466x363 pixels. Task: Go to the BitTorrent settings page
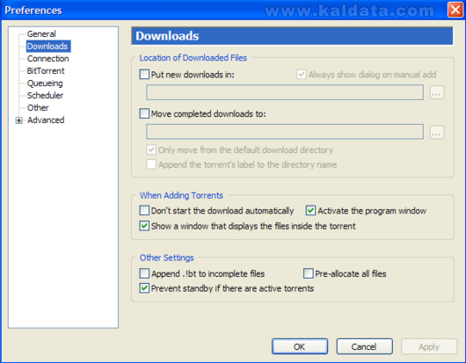[x=46, y=70]
